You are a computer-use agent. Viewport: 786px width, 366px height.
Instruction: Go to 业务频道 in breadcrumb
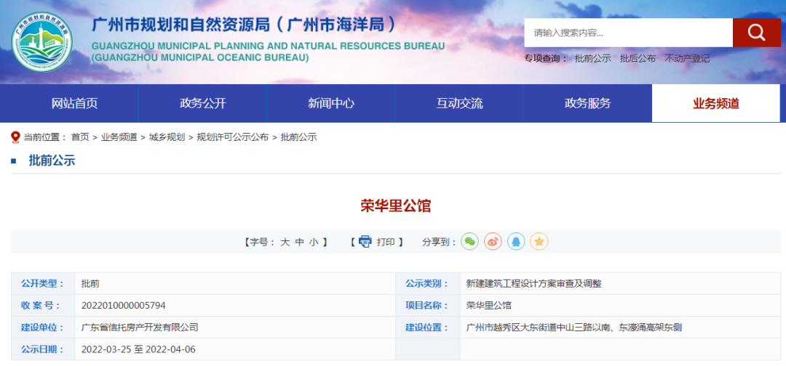[x=119, y=137]
